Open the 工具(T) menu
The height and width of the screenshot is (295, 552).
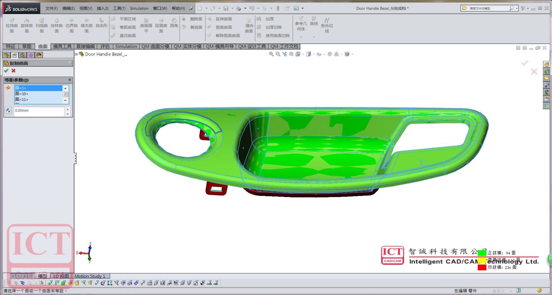(x=119, y=8)
